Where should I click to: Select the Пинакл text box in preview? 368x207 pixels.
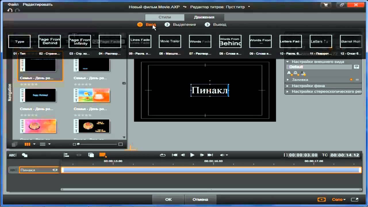210,90
